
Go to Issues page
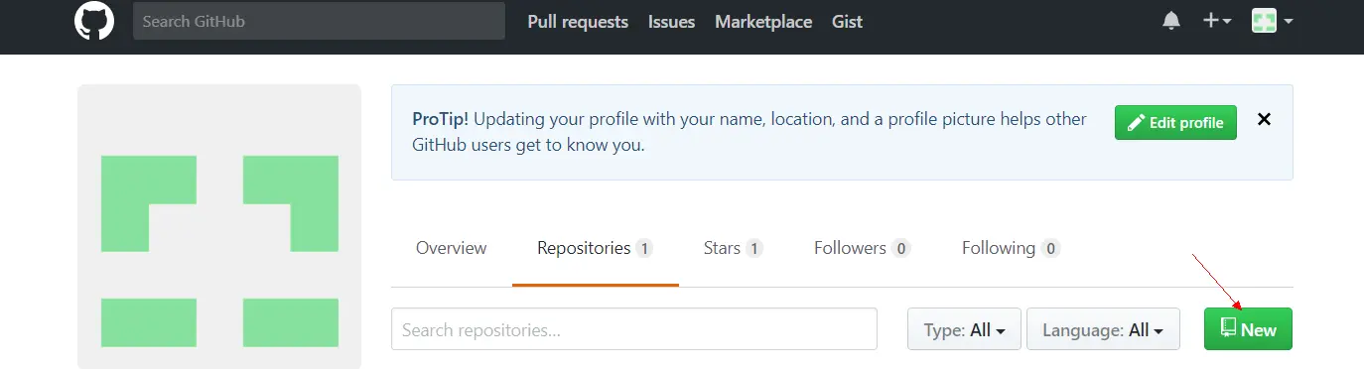(672, 22)
